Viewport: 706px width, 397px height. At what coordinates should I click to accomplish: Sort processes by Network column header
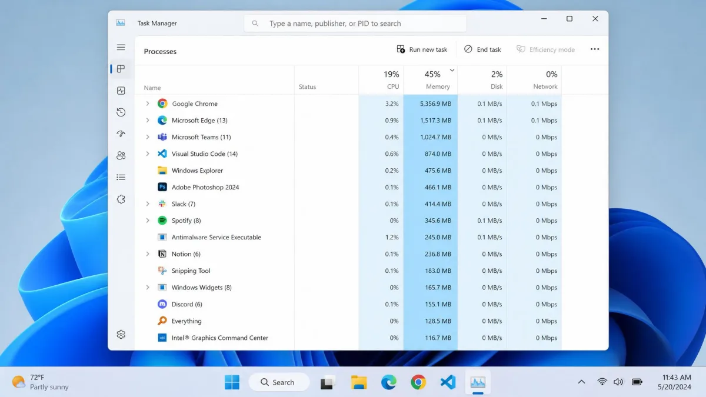tap(535, 79)
